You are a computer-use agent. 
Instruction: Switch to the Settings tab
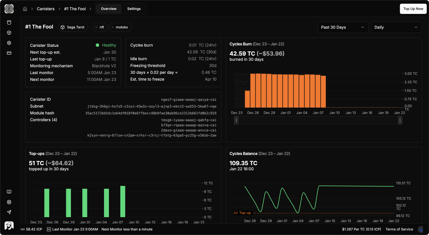[134, 9]
